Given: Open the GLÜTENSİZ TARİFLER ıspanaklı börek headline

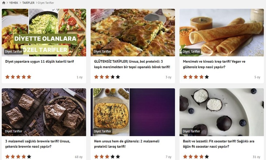Looking at the screenshot, I should [132, 64].
